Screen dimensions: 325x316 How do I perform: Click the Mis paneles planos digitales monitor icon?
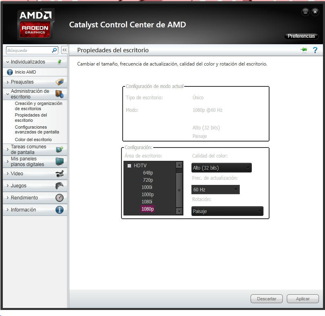point(60,162)
